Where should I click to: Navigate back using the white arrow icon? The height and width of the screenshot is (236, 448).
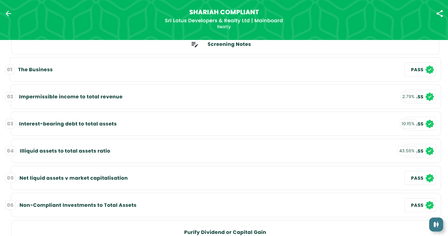tap(8, 14)
